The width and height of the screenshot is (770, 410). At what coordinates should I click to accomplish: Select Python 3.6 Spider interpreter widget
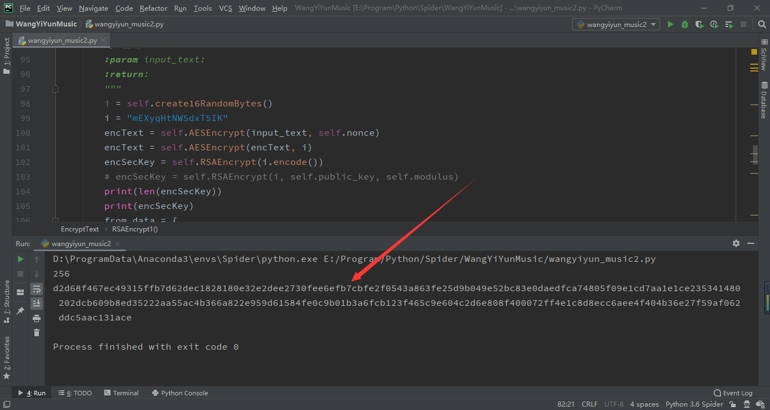[694, 404]
